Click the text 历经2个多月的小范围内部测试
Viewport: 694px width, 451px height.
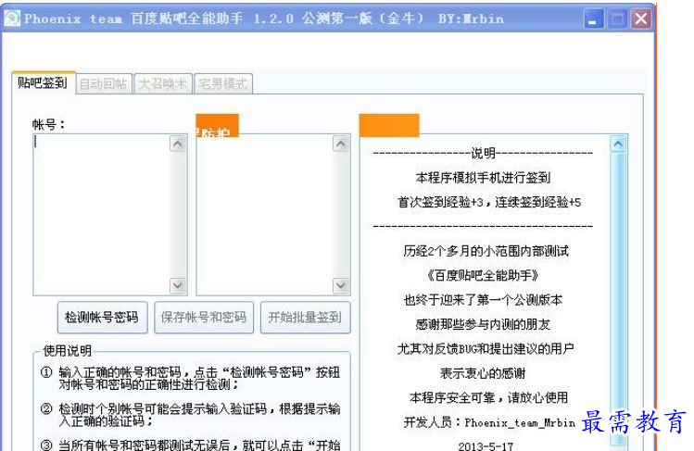[486, 251]
